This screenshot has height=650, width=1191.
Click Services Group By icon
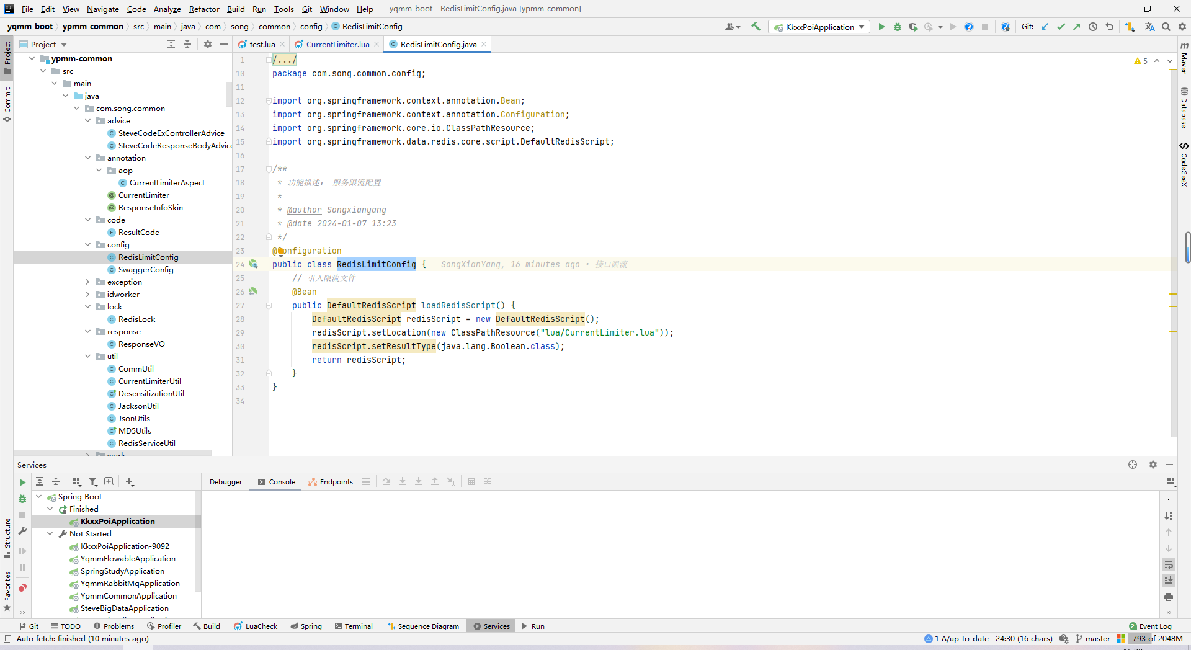[x=77, y=482]
